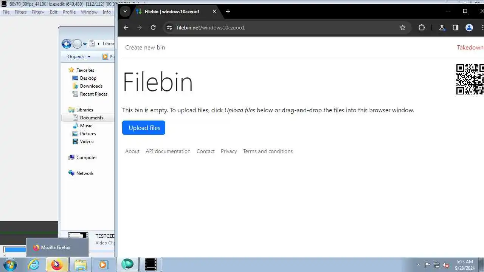Select Favorites in Explorer sidebar
The height and width of the screenshot is (272, 484).
(x=85, y=70)
